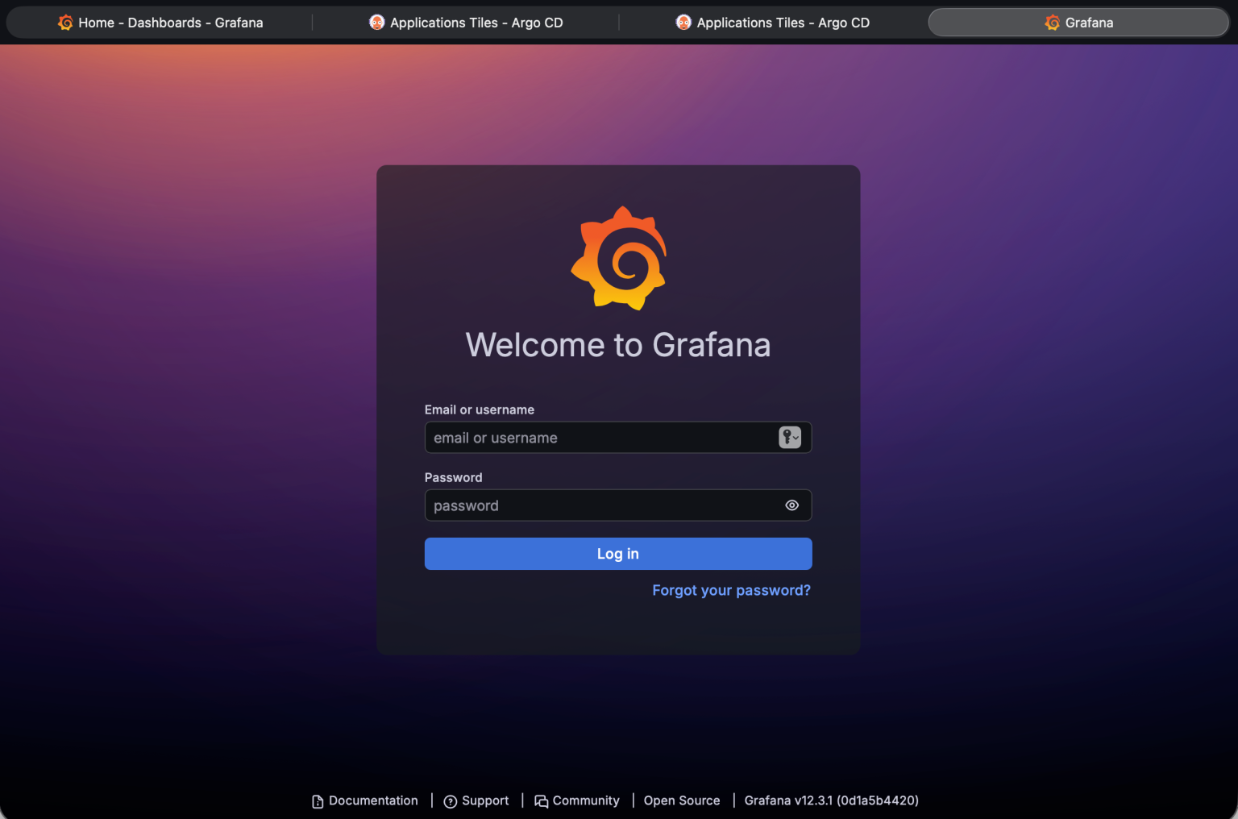Select the first Applications Tiles Argo CD tab

466,23
